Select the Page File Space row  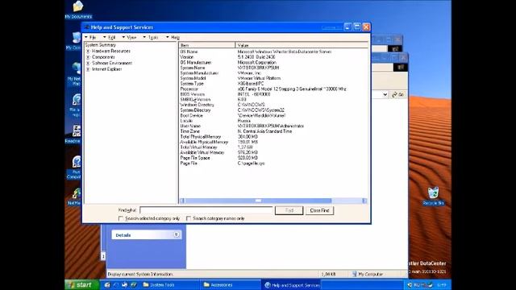[x=273, y=158]
